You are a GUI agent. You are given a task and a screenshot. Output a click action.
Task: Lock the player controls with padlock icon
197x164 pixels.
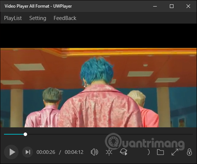pos(189,152)
